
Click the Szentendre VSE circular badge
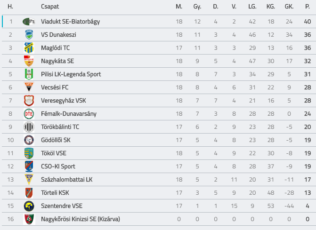point(29,206)
